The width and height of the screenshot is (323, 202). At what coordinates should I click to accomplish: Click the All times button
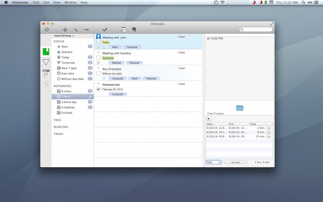pos(235,163)
